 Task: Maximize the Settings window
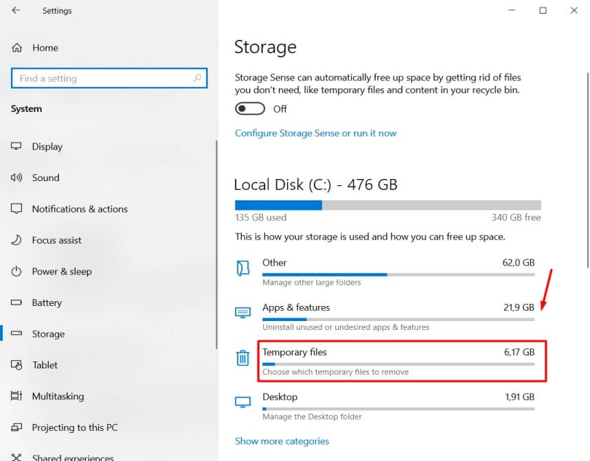point(543,10)
